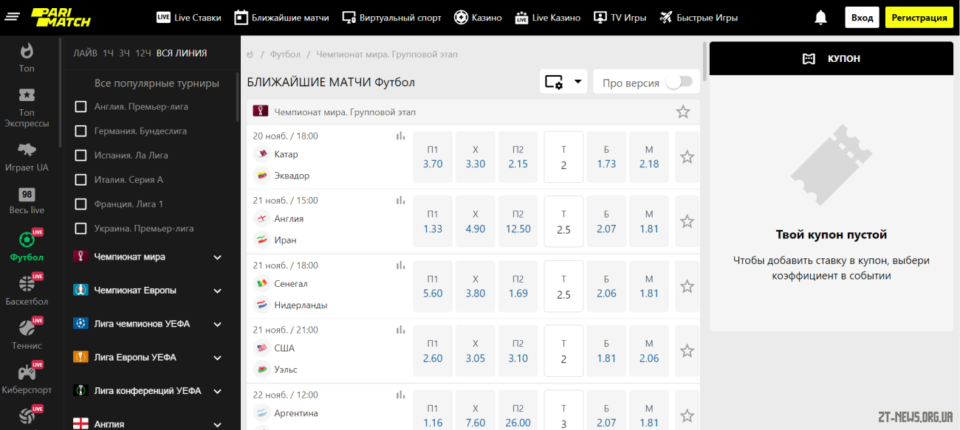The height and width of the screenshot is (430, 960).
Task: Check Англия. Премьер-лига checkbox
Action: [x=81, y=107]
